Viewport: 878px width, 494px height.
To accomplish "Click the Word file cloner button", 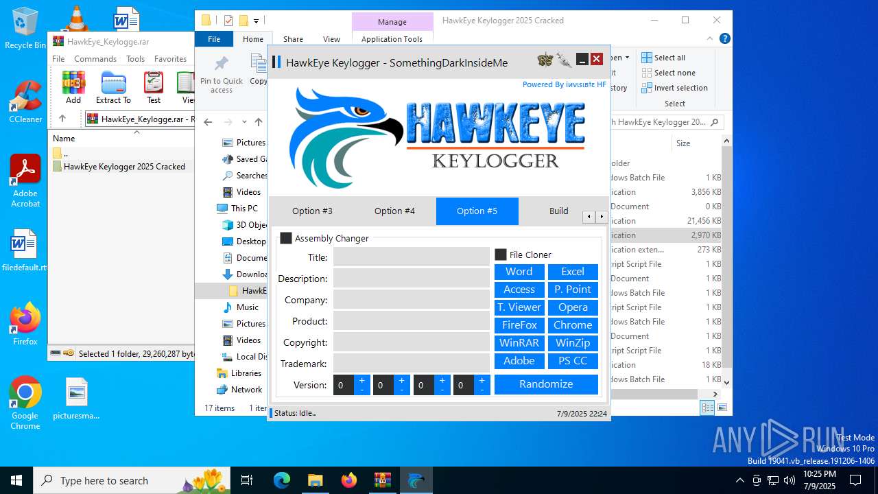I will [519, 272].
